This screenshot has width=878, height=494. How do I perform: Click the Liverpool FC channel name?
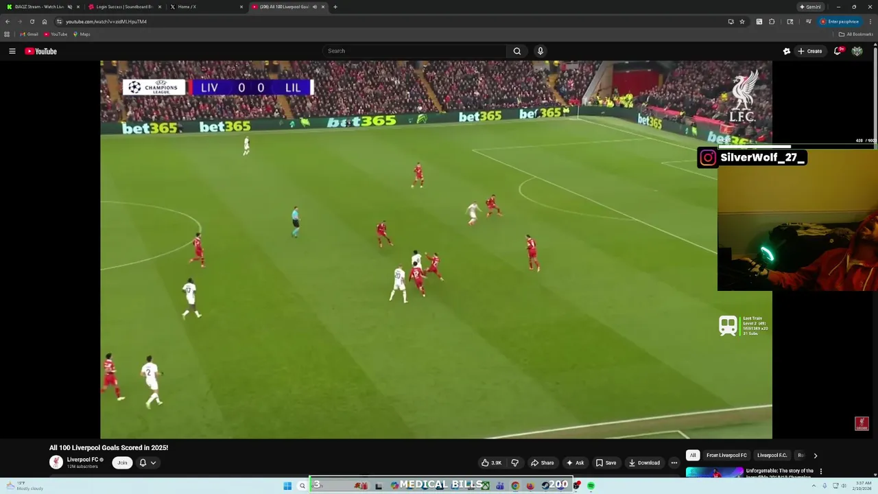point(82,460)
